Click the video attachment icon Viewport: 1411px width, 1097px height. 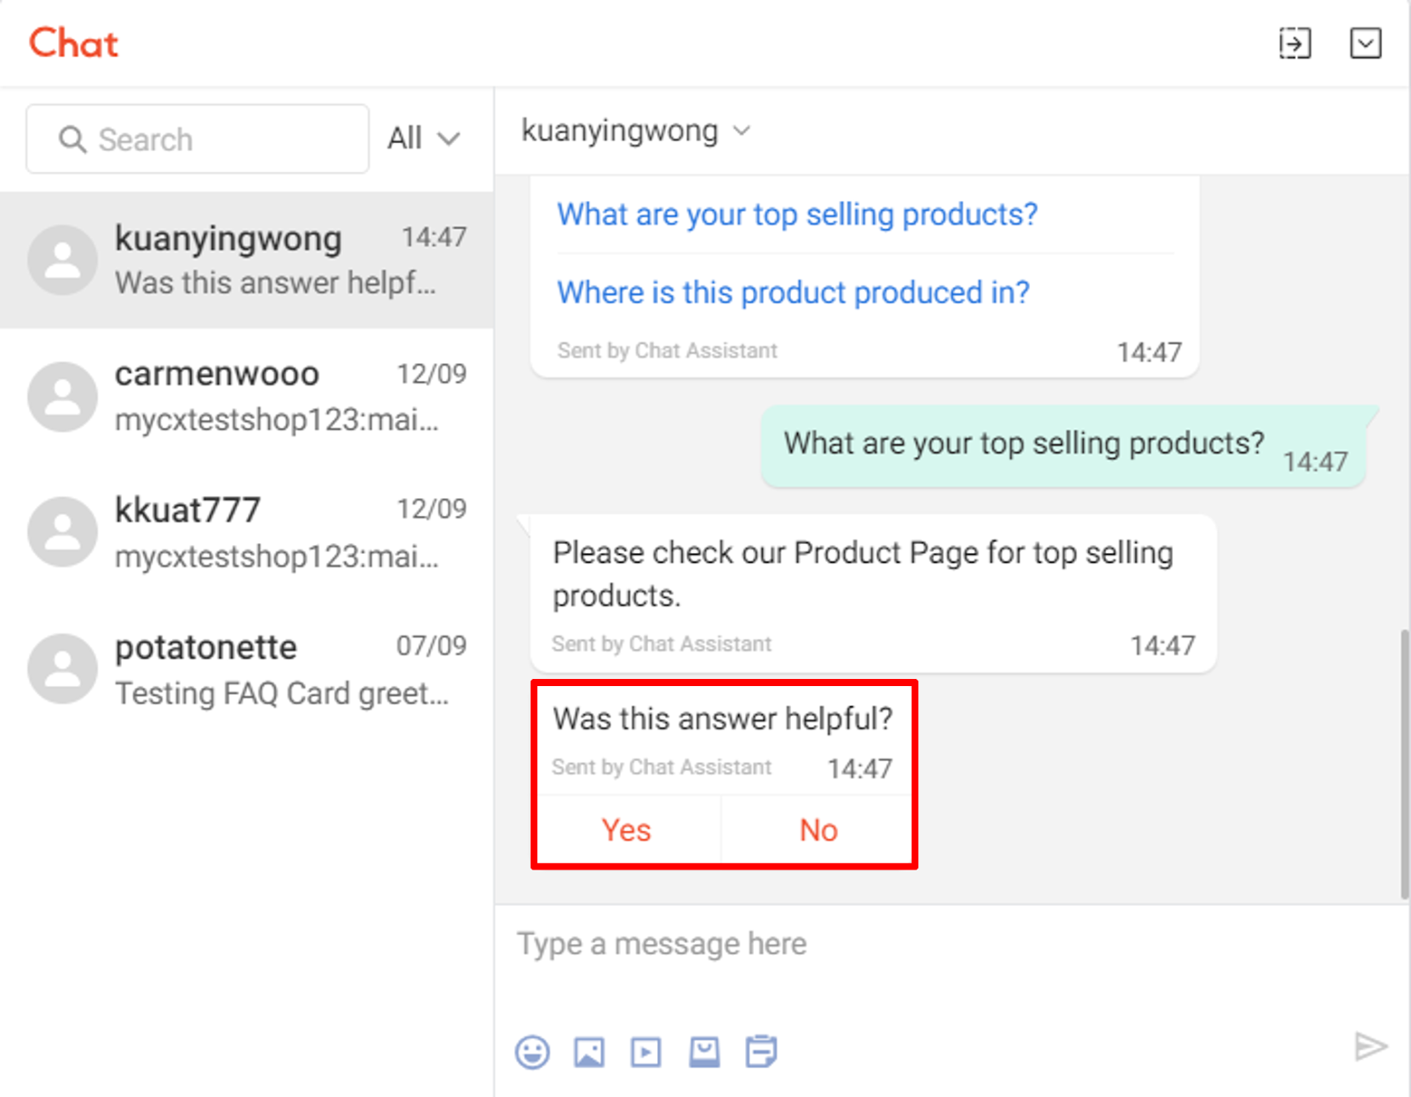coord(646,1051)
